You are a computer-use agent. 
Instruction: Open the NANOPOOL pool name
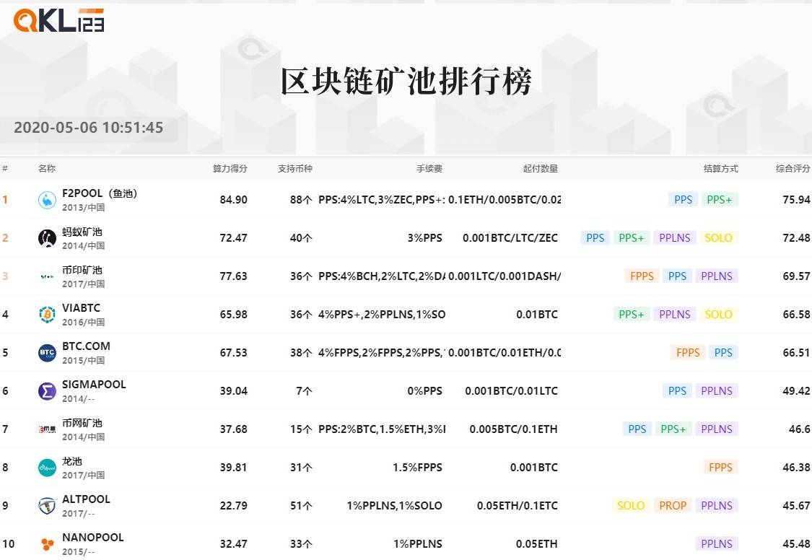[x=92, y=538]
